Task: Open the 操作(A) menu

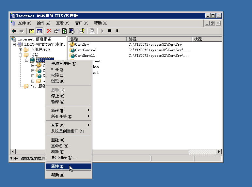Action: (x=44, y=23)
